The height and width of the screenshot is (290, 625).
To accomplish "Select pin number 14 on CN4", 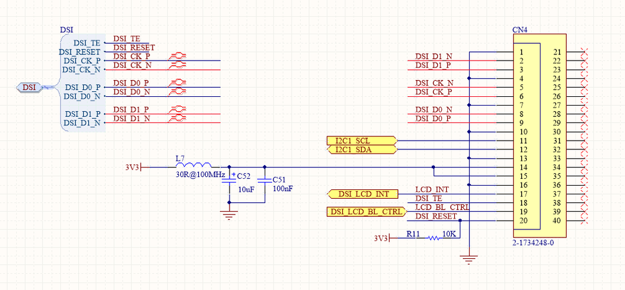I will [524, 167].
